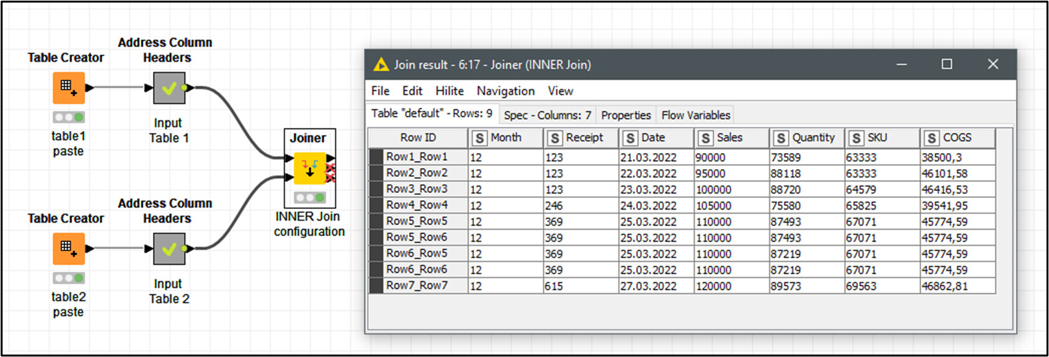Click SKU cell 69563

pyautogui.click(x=882, y=286)
